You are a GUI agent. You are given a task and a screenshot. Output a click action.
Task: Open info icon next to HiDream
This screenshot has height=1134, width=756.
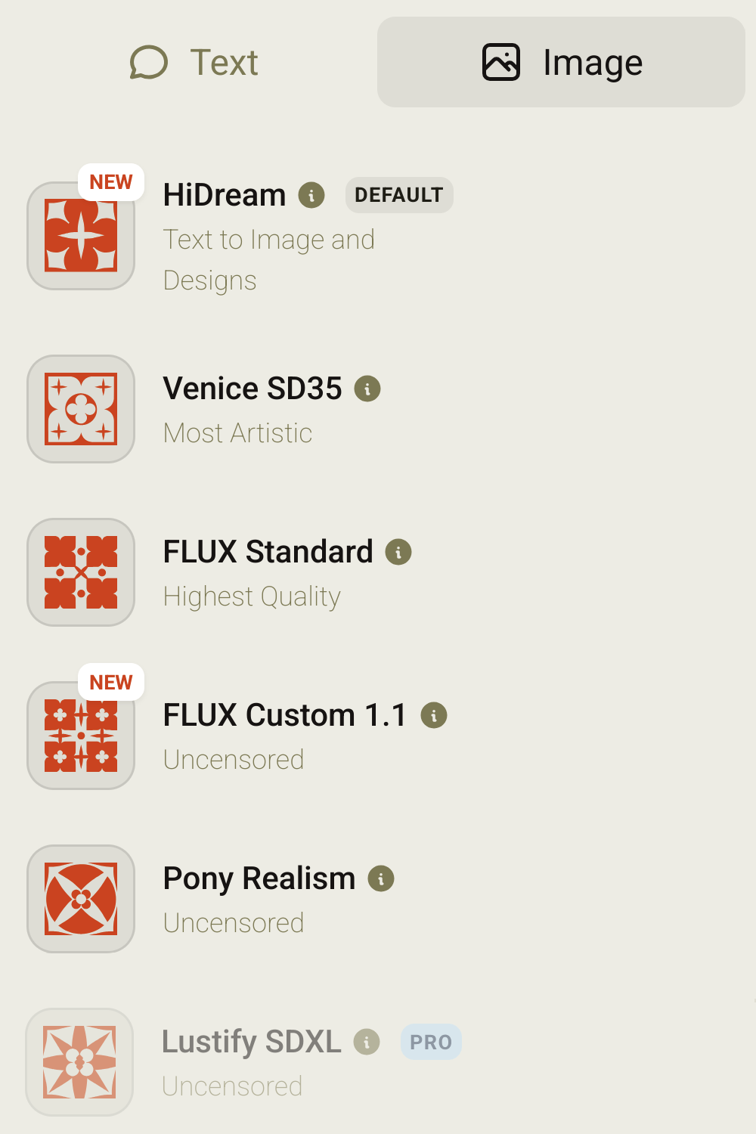[x=311, y=195]
